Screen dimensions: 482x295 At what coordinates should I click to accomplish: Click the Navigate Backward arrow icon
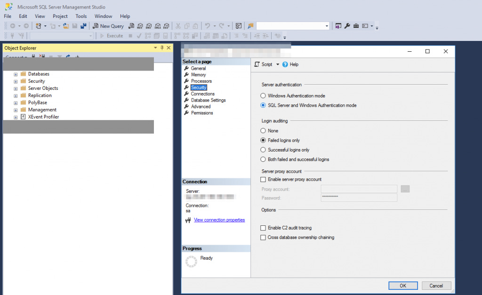click(13, 26)
